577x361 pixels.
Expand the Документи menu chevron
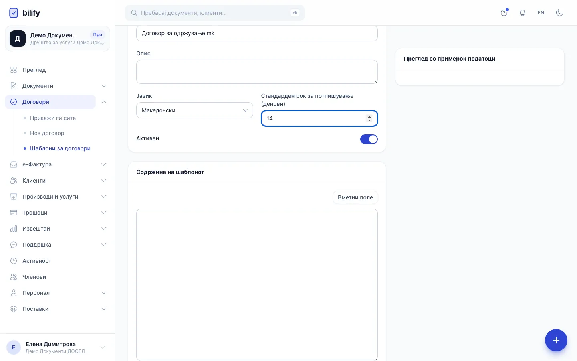[x=104, y=86]
